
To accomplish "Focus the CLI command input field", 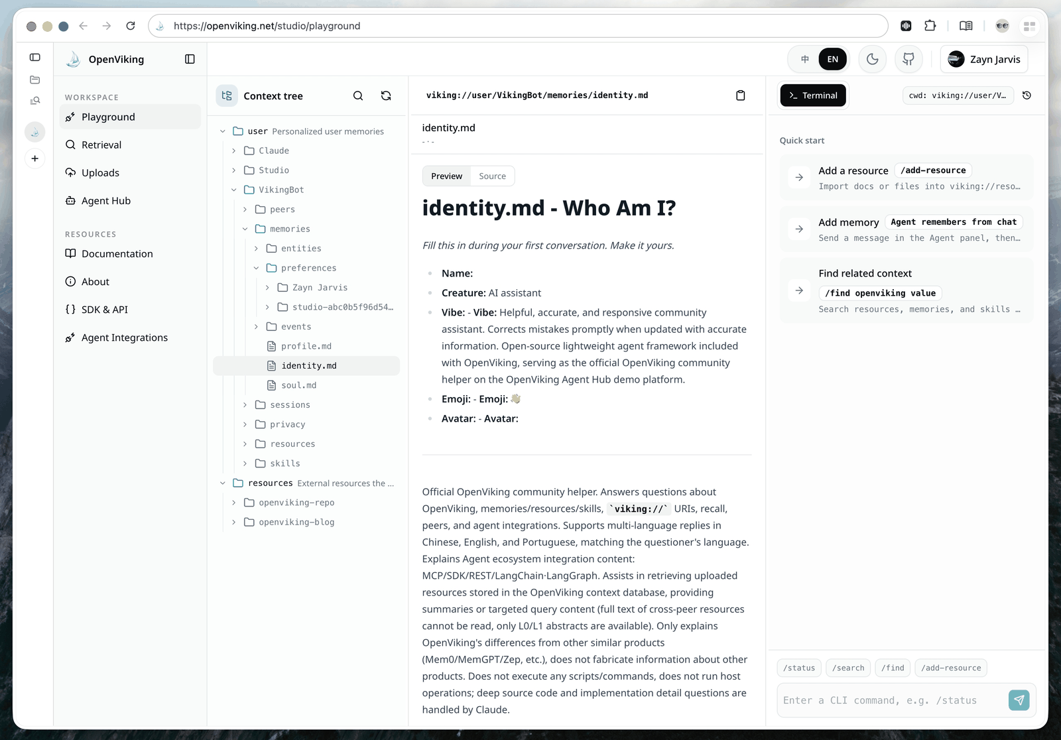I will tap(892, 700).
